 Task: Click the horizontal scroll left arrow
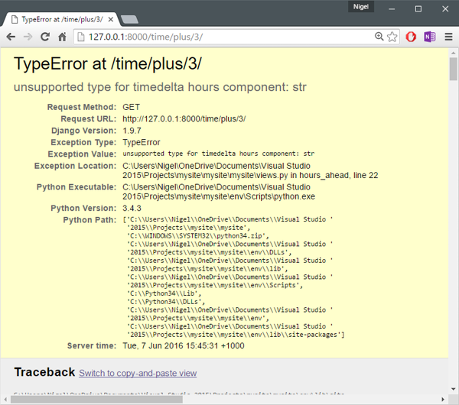pyautogui.click(x=5, y=399)
